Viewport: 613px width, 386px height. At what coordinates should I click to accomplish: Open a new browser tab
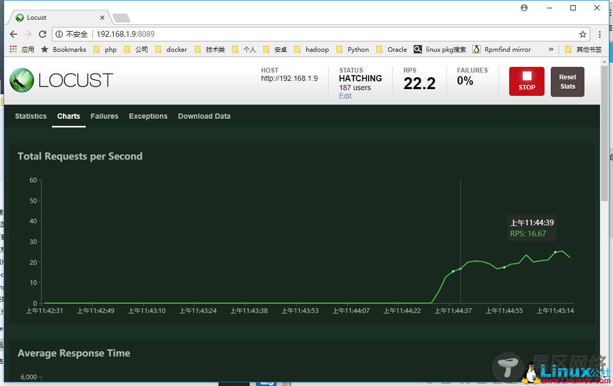(x=121, y=18)
